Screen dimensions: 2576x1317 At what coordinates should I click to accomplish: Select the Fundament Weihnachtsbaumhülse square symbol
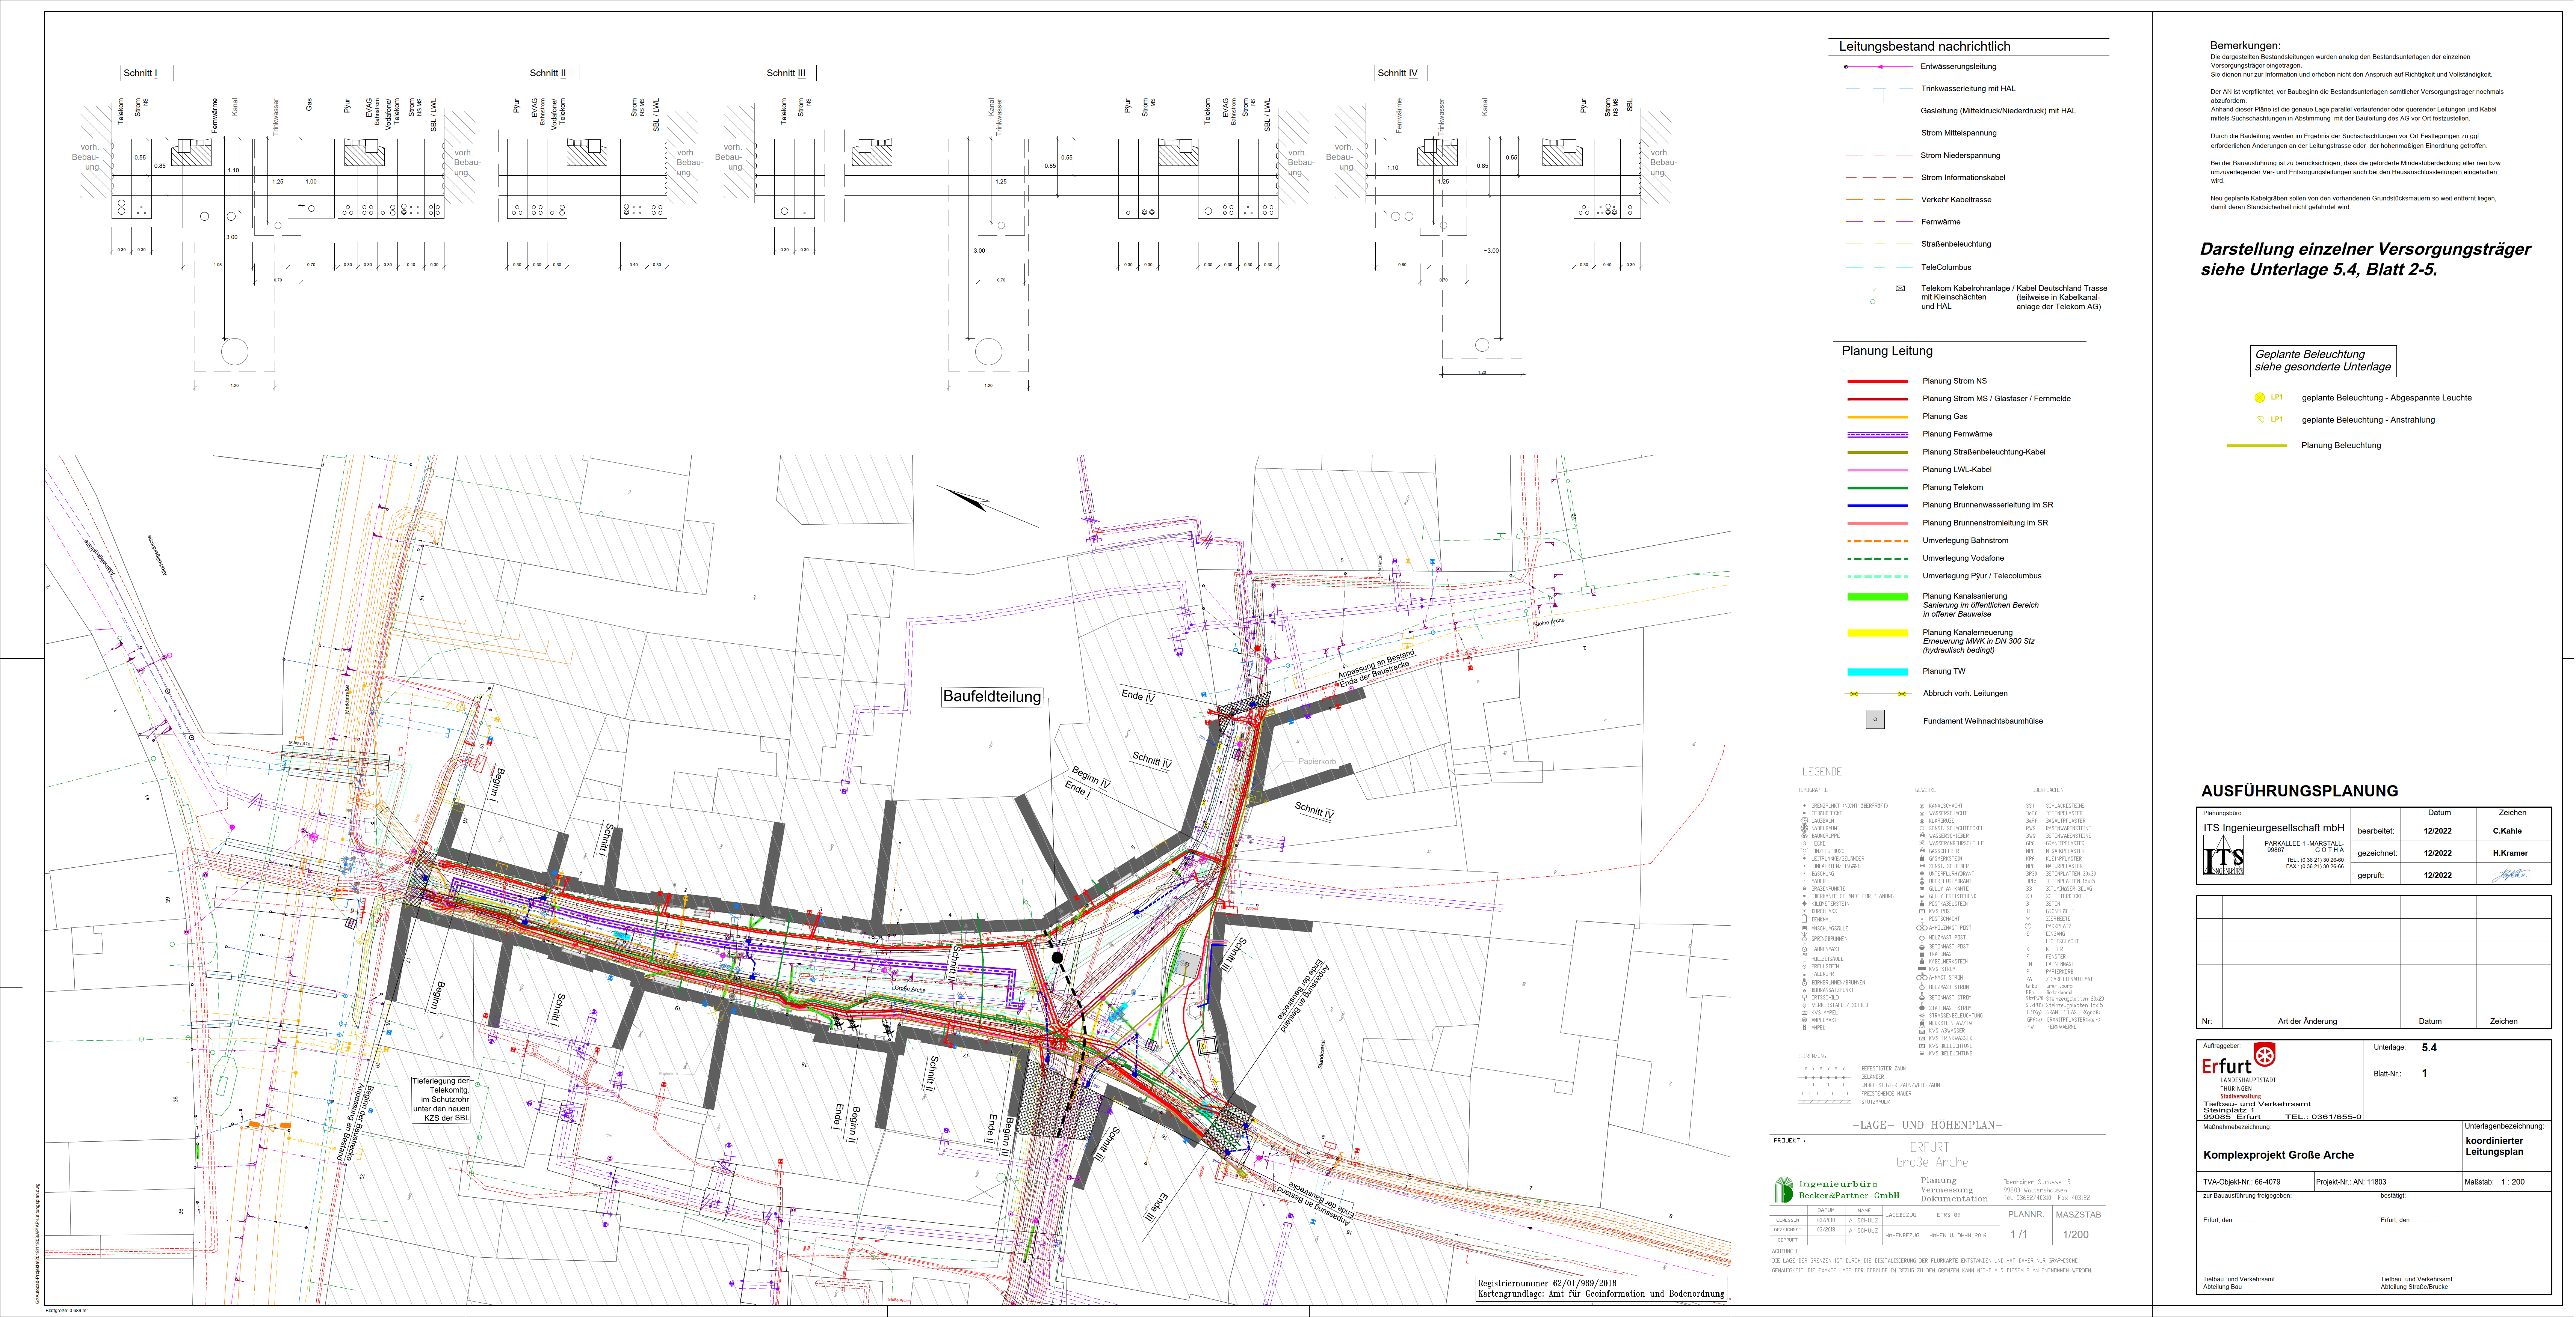coord(1875,719)
